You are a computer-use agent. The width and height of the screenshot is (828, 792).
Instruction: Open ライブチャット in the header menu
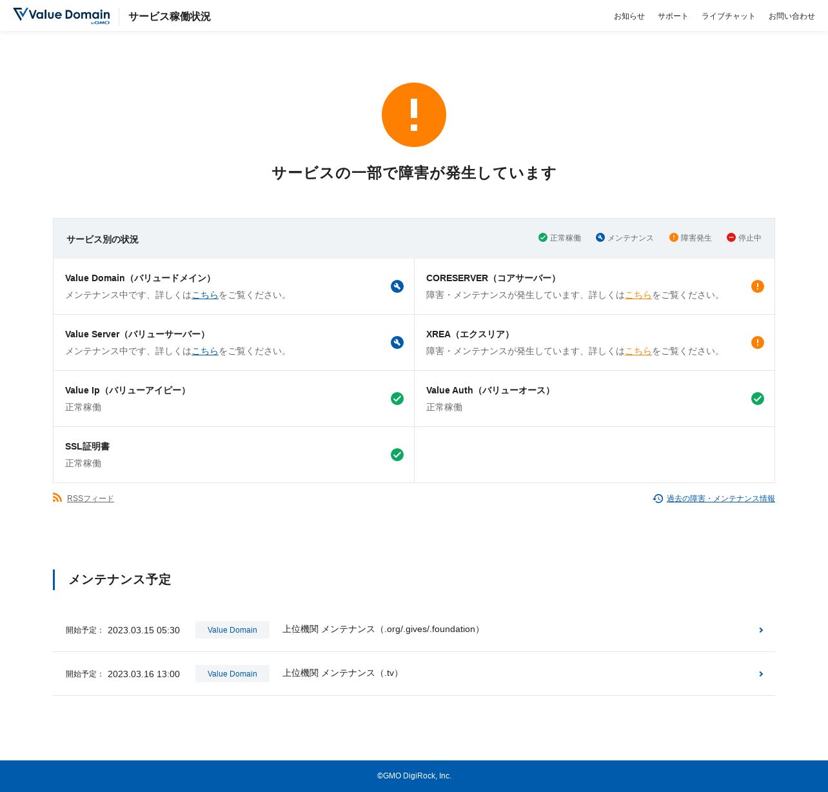coord(729,16)
